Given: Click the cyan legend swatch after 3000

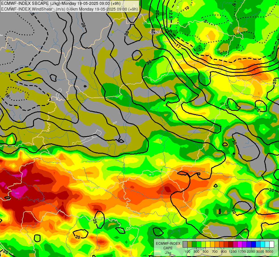Looking at the screenshot, I should tap(263, 244).
